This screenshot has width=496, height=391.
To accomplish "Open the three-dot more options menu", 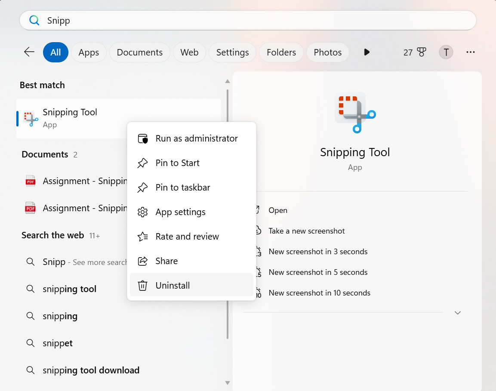I will pyautogui.click(x=470, y=52).
